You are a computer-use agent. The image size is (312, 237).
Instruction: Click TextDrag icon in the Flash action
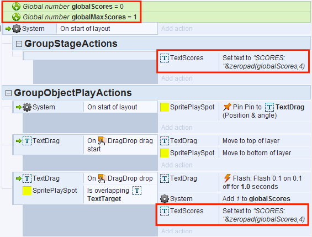pos(165,178)
